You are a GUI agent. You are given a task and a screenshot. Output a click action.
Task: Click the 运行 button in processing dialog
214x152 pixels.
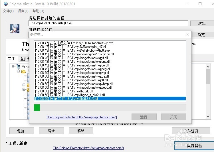click(x=144, y=117)
